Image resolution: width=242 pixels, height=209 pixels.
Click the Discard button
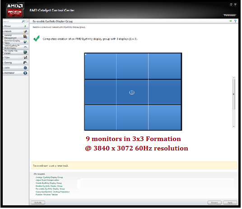[214, 203]
